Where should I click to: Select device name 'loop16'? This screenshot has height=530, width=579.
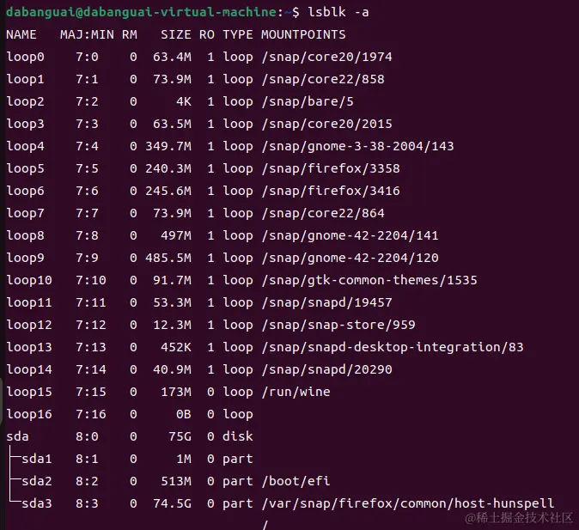[29, 414]
